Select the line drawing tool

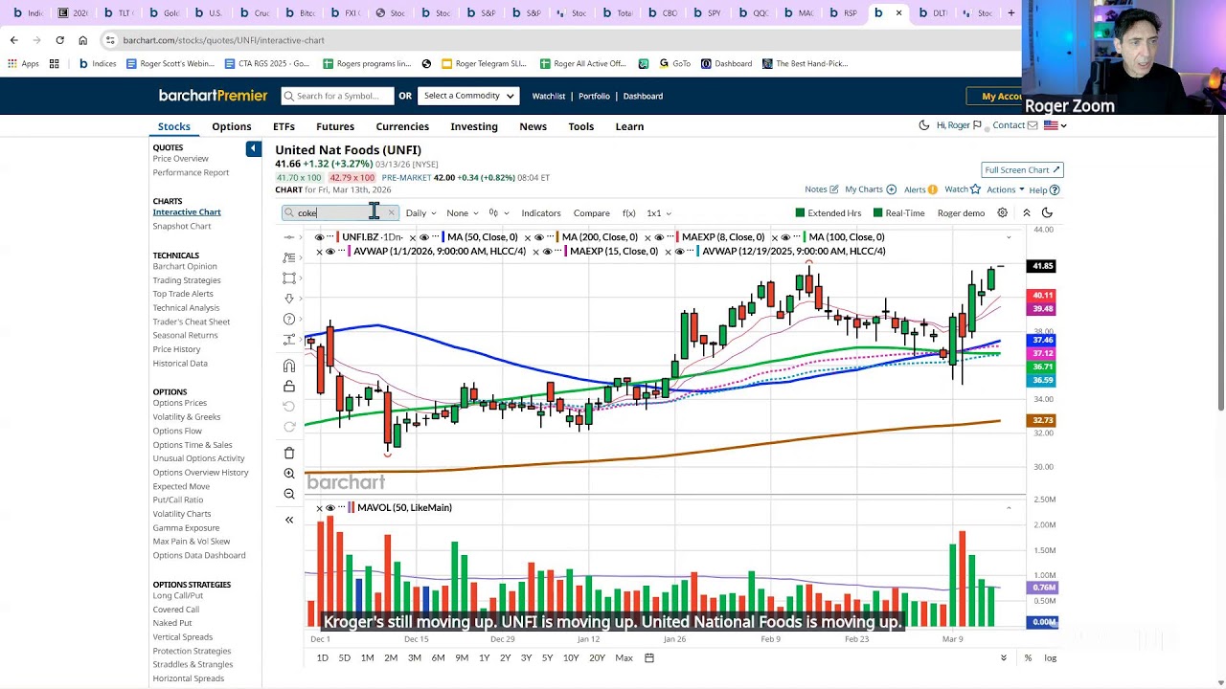(289, 236)
